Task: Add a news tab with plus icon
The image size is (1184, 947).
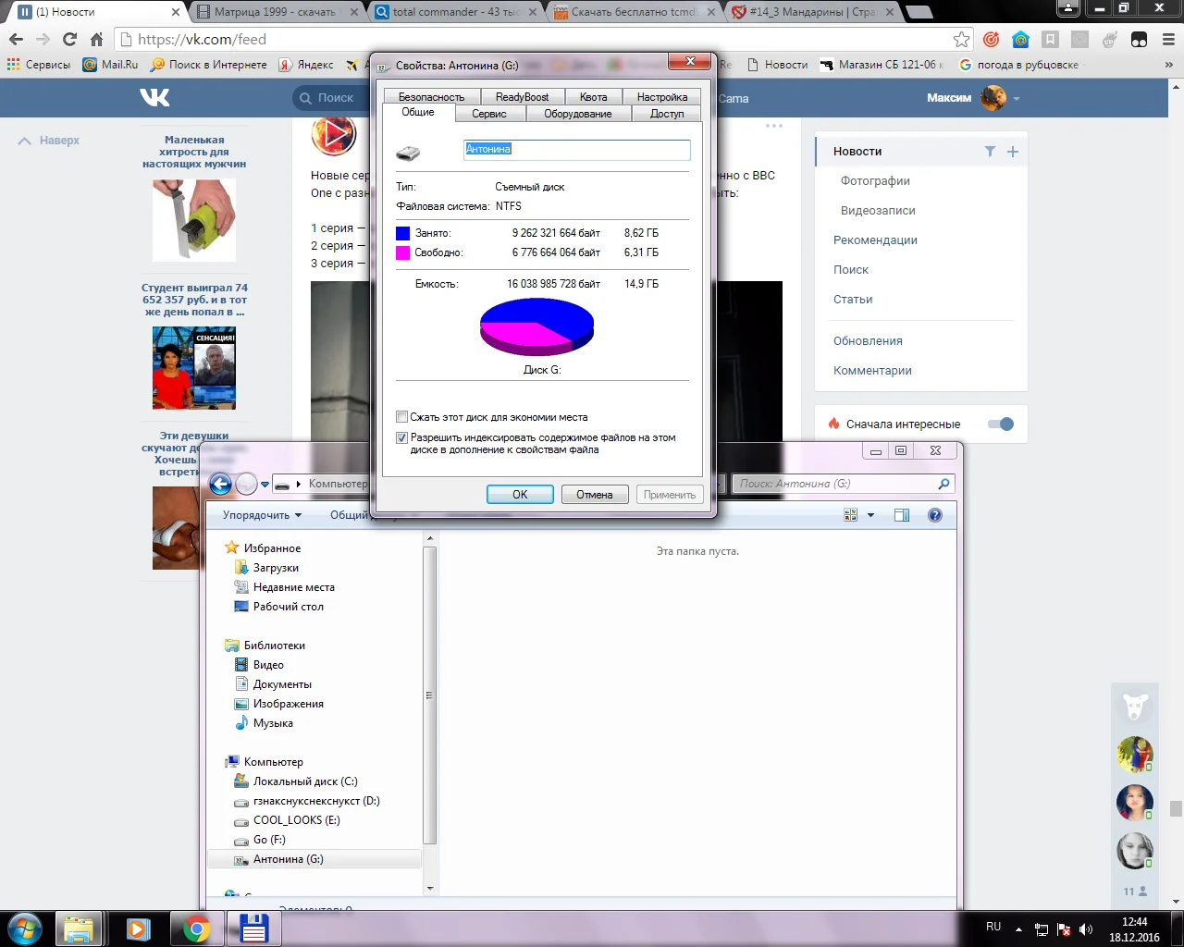Action: [x=1013, y=151]
